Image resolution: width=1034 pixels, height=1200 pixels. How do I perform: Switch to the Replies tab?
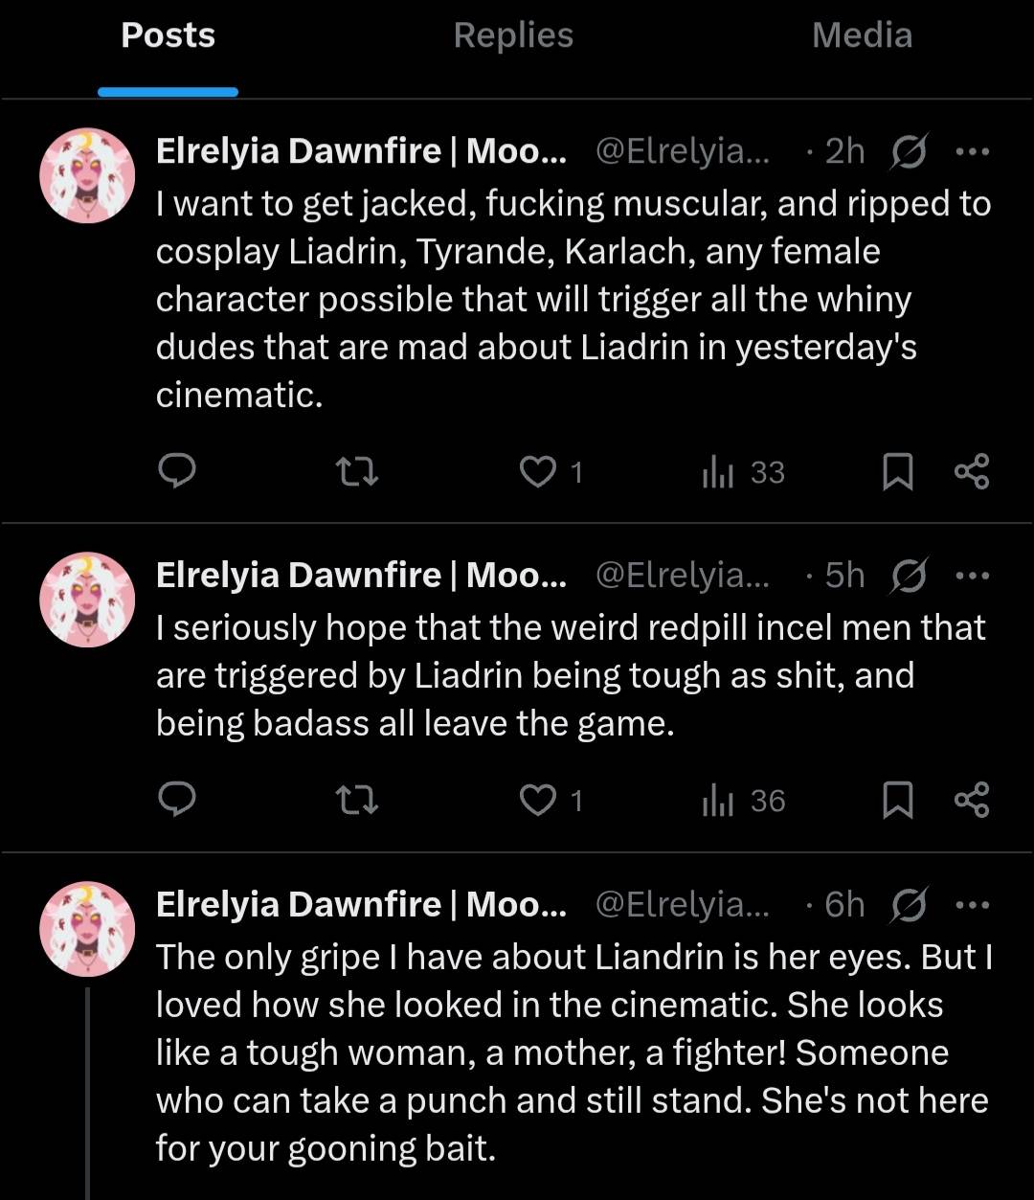(513, 36)
